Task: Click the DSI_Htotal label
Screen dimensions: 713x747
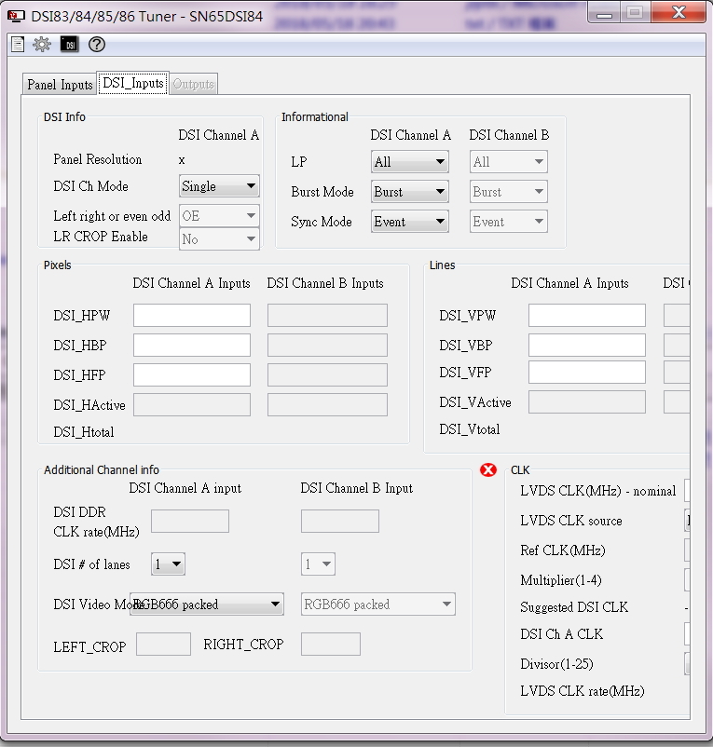Action: (x=84, y=432)
